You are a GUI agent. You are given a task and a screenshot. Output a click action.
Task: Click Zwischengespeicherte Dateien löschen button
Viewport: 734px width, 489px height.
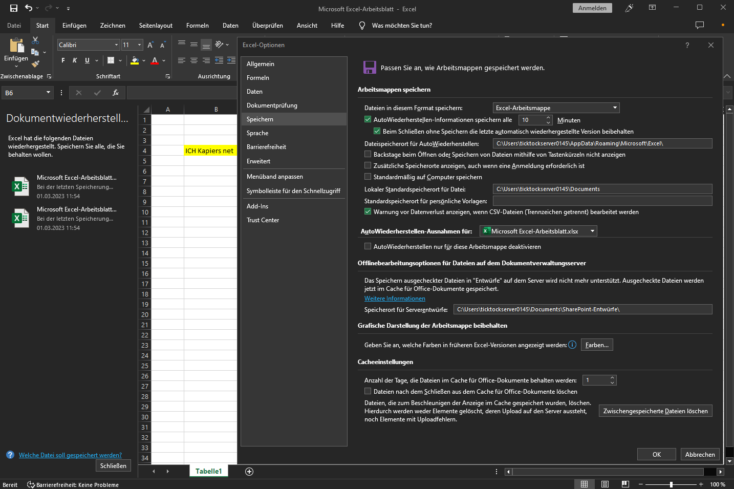(x=655, y=411)
